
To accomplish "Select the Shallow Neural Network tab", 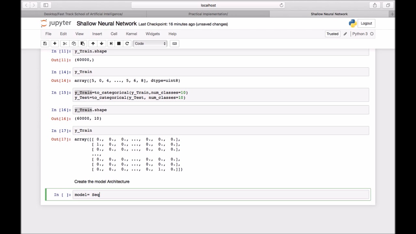I will [x=329, y=14].
